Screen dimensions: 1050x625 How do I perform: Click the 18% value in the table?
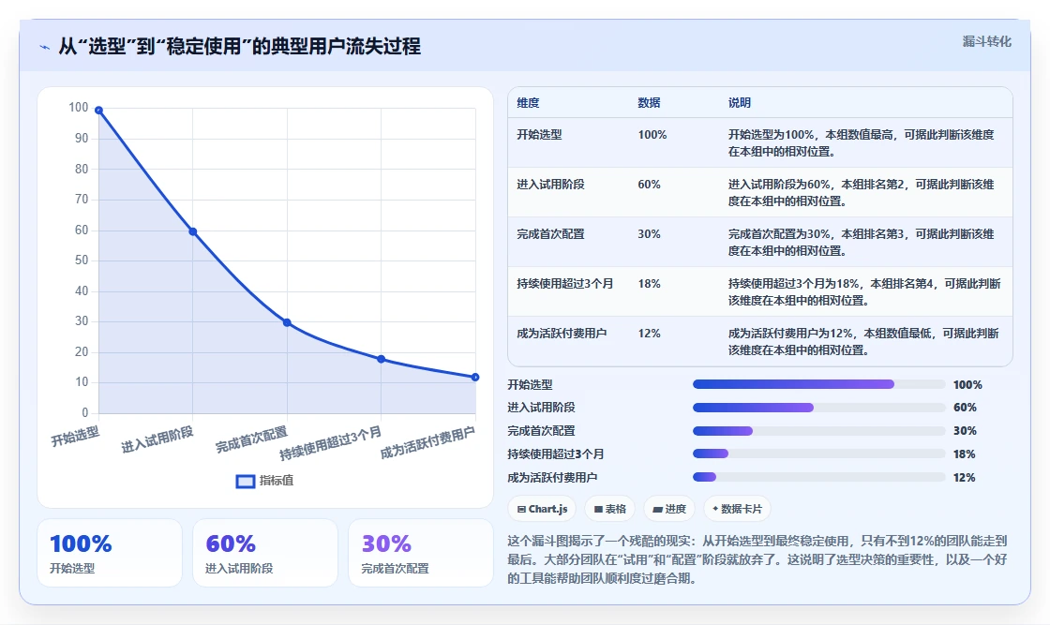click(649, 284)
